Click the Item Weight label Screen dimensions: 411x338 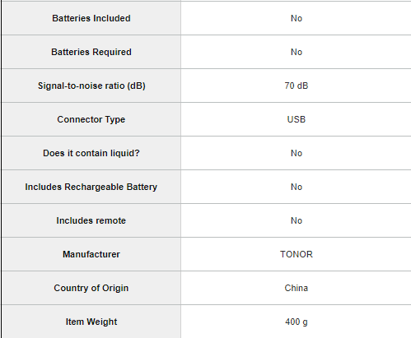click(x=91, y=322)
